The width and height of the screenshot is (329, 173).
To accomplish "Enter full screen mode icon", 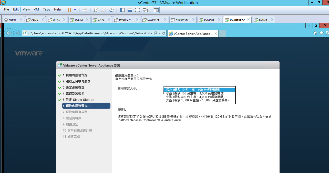I will (x=138, y=10).
